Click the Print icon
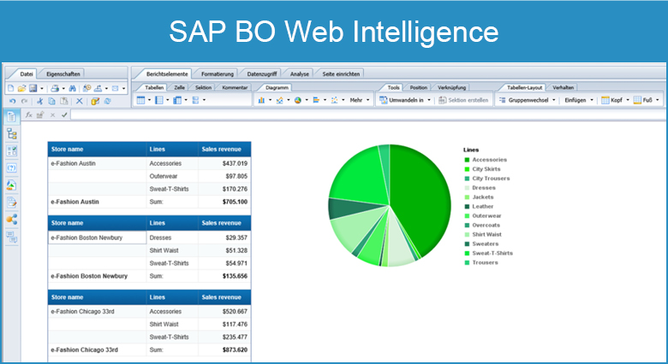Viewport: 668px width, 364px height. (x=55, y=89)
